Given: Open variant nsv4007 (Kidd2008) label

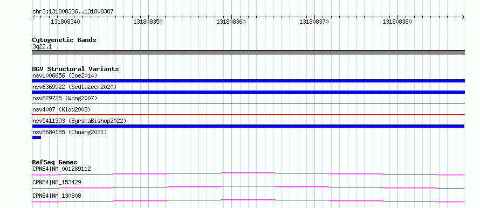Looking at the screenshot, I should [x=61, y=109].
